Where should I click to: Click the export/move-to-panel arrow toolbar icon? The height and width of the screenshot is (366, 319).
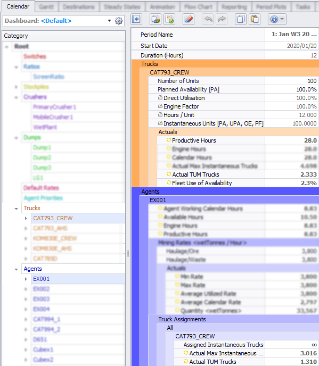[136, 19]
